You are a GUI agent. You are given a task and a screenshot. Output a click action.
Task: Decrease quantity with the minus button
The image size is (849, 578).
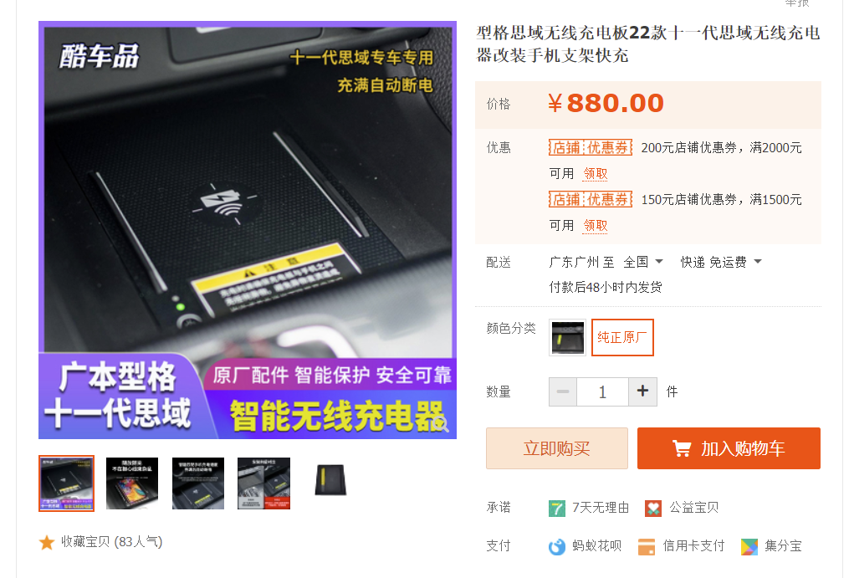click(x=563, y=391)
